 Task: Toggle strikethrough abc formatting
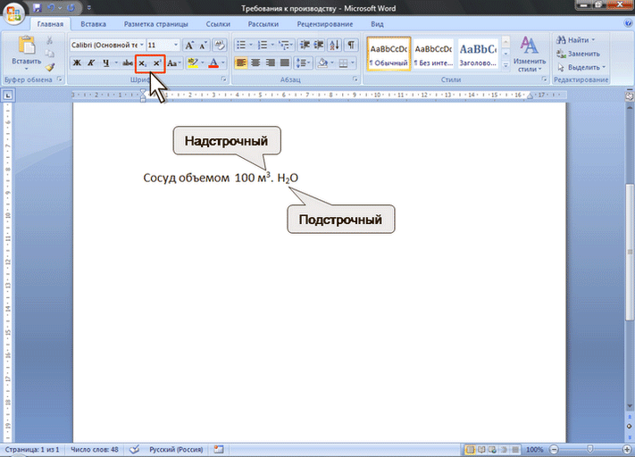click(128, 63)
